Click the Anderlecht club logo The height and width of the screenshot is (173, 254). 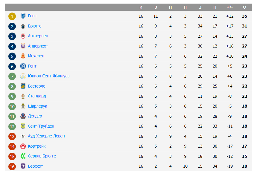tap(23, 46)
